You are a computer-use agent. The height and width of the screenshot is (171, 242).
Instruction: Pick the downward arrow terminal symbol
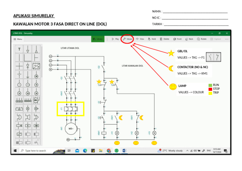click(28, 49)
